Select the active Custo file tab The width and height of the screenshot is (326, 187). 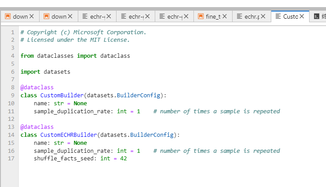point(290,16)
